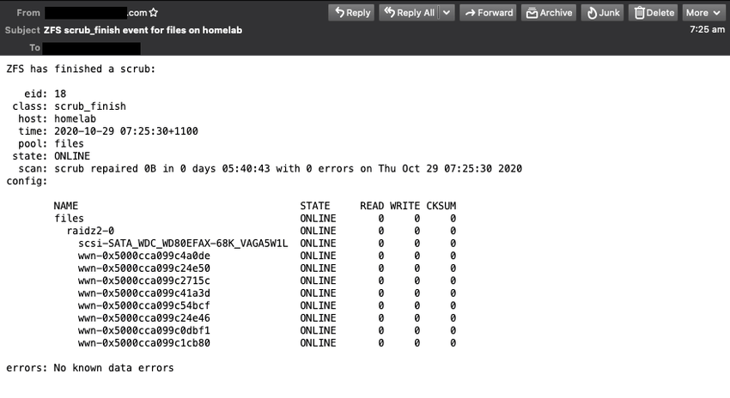Click the NAME column header

65,206
